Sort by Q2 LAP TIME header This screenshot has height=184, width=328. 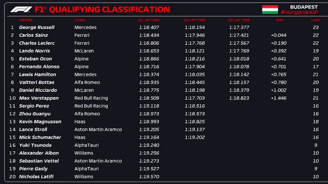coord(195,20)
